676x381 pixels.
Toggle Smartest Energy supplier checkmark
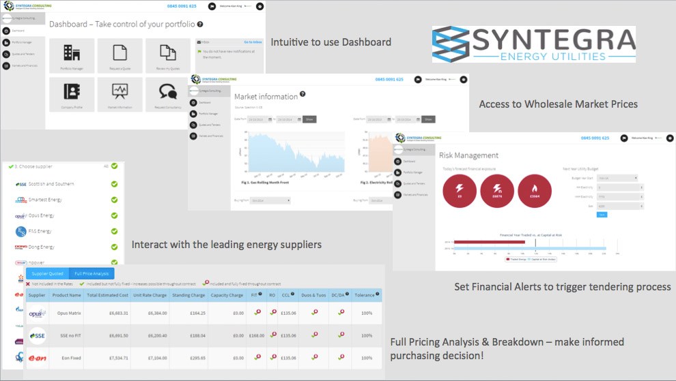pyautogui.click(x=114, y=200)
